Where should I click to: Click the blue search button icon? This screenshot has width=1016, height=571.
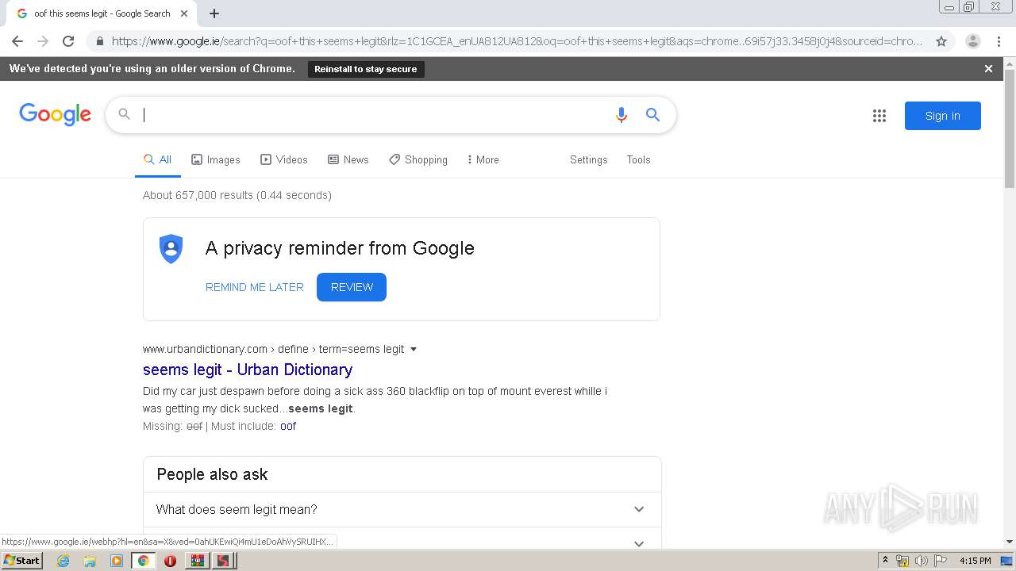coord(652,115)
